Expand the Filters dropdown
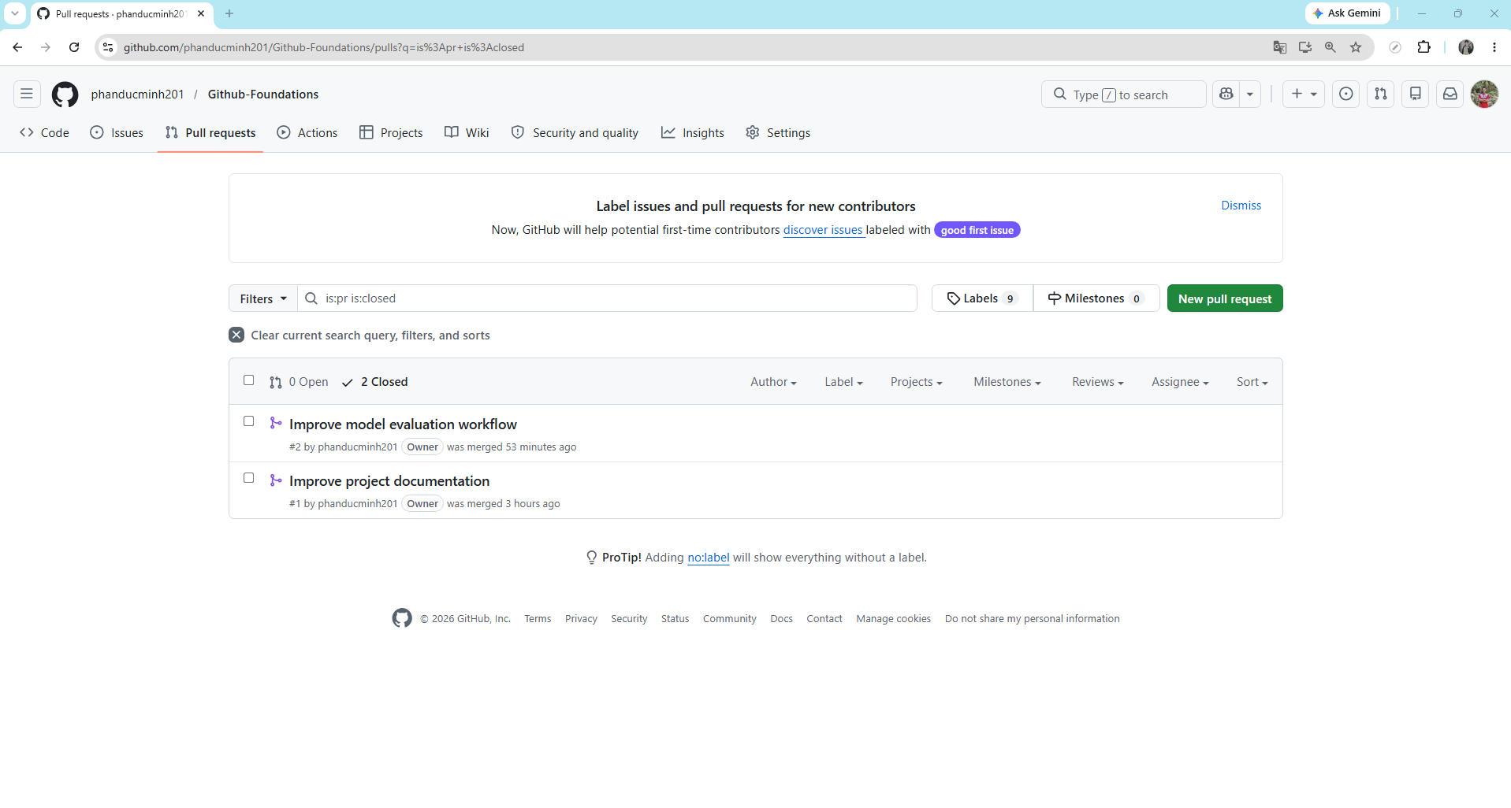Screen dimensions: 1511x808 263,298
